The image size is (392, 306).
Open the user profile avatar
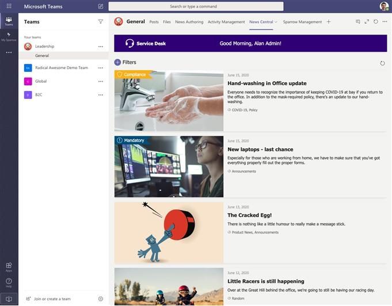[384, 6]
